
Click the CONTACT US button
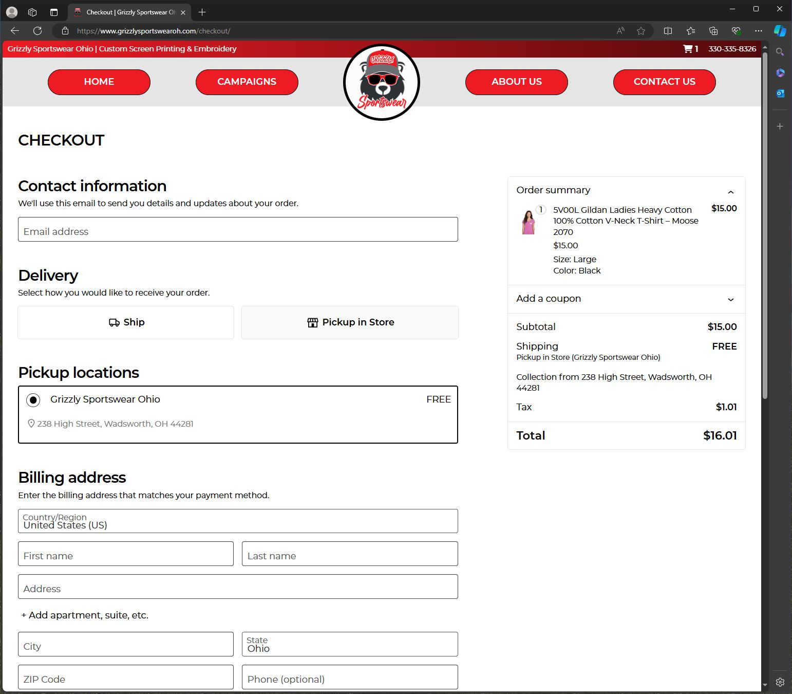point(664,82)
